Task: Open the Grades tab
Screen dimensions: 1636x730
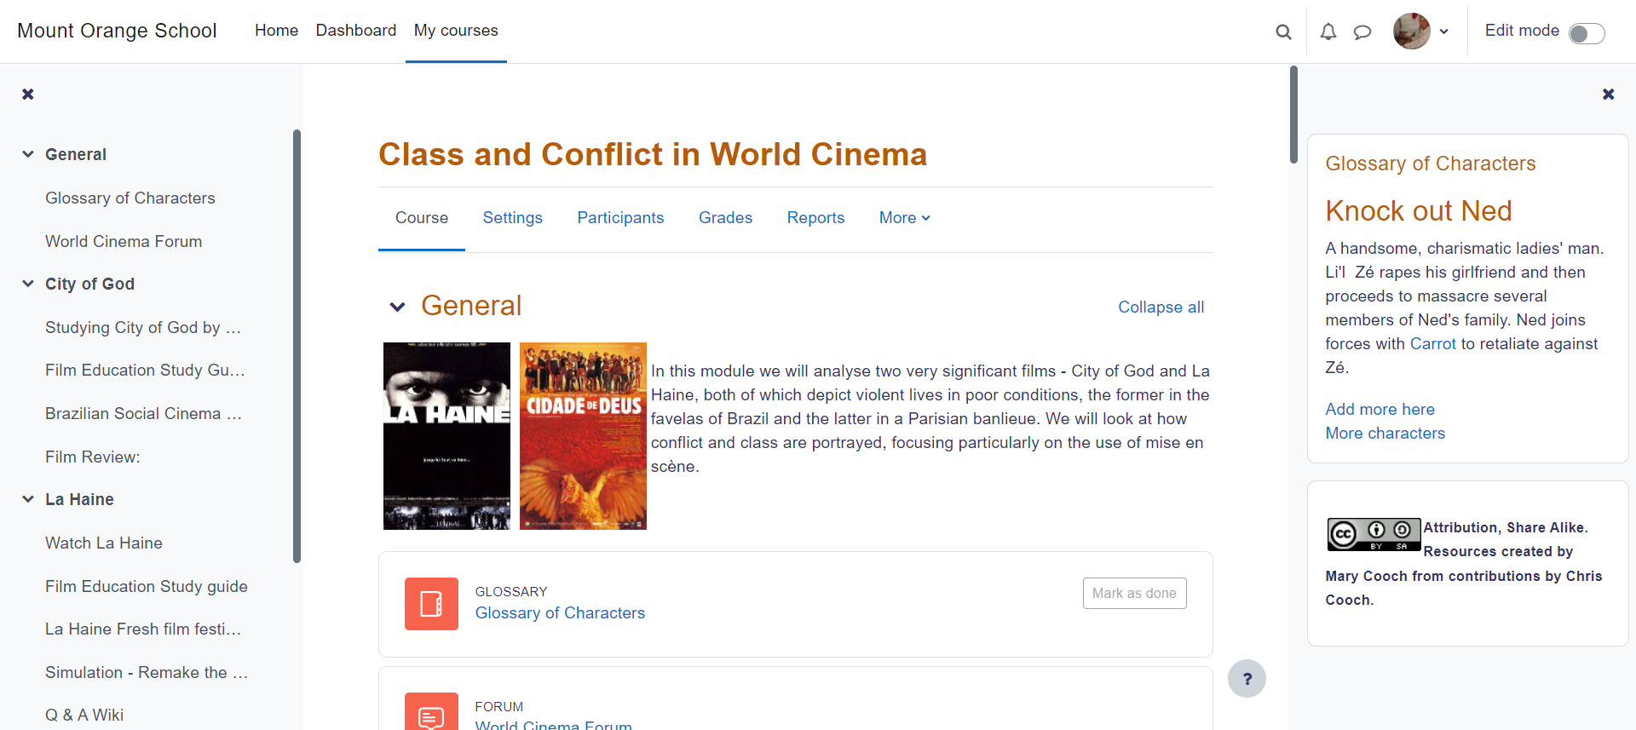Action: click(725, 218)
